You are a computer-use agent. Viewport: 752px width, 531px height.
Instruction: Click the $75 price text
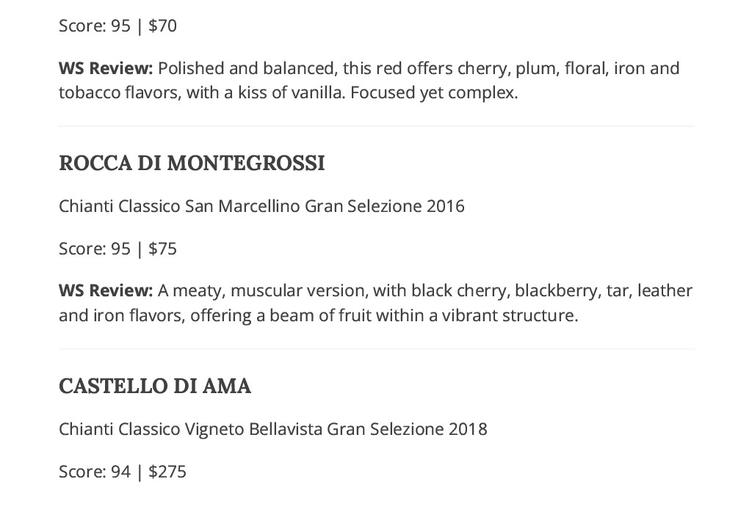pos(162,249)
